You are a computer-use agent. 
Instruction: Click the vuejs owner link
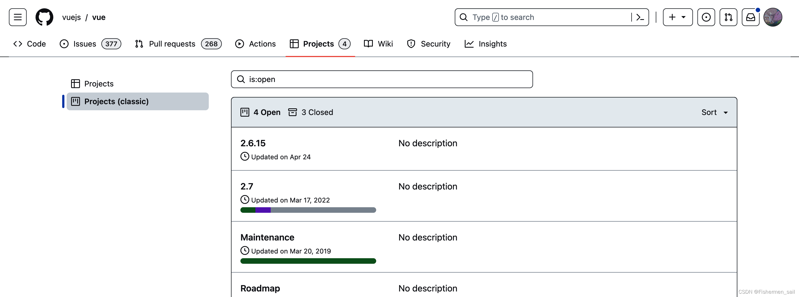click(71, 17)
